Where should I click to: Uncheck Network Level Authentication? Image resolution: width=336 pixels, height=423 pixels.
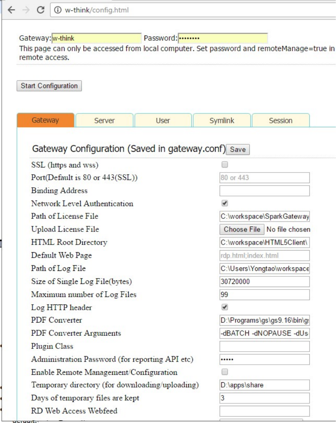point(225,203)
